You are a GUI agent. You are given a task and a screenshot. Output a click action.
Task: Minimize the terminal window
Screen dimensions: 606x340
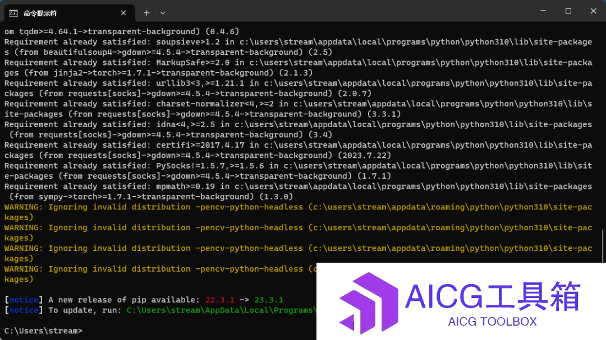543,11
